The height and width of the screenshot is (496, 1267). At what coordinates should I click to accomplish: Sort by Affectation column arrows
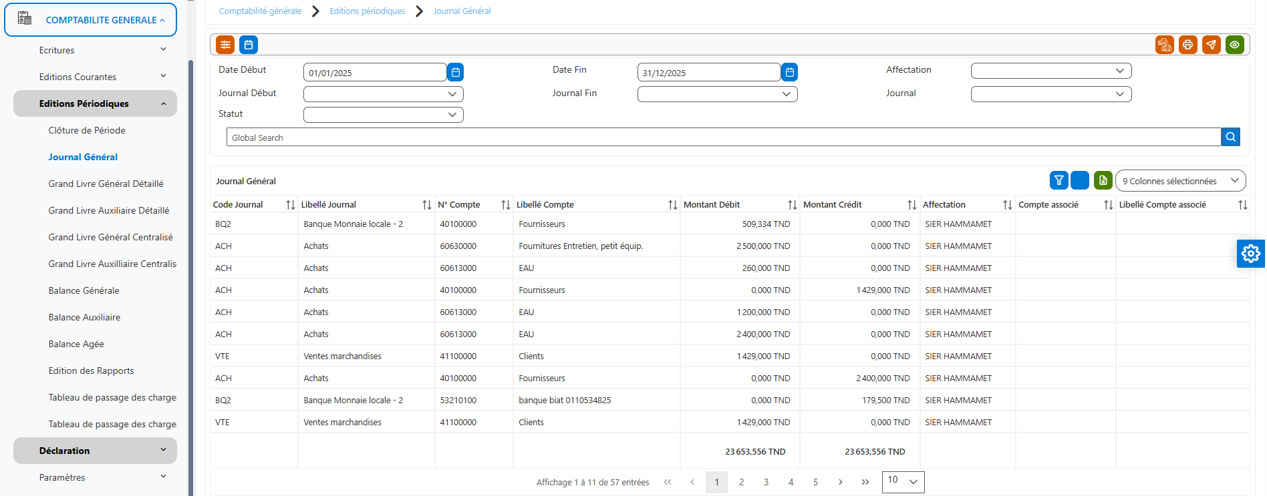1008,205
